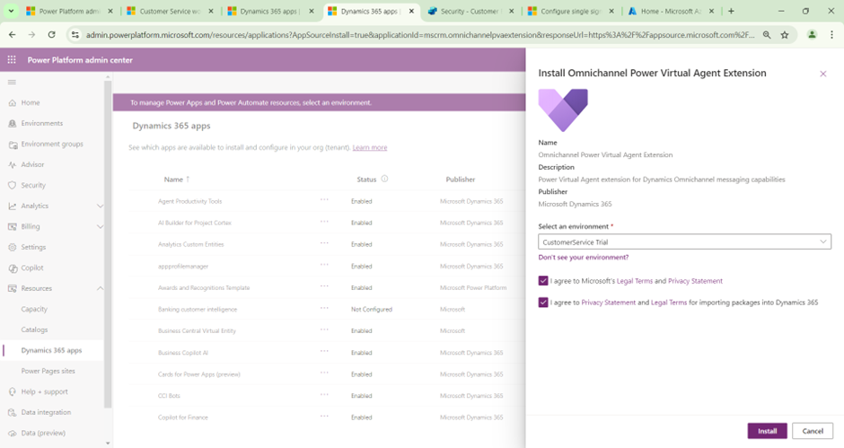Sort the list by Name column header
The width and height of the screenshot is (844, 448).
[x=173, y=179]
